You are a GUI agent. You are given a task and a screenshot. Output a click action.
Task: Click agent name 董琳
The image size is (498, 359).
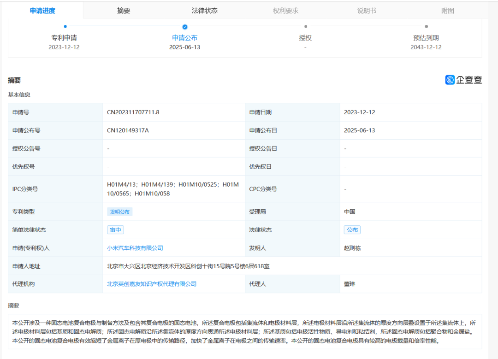[x=350, y=284]
